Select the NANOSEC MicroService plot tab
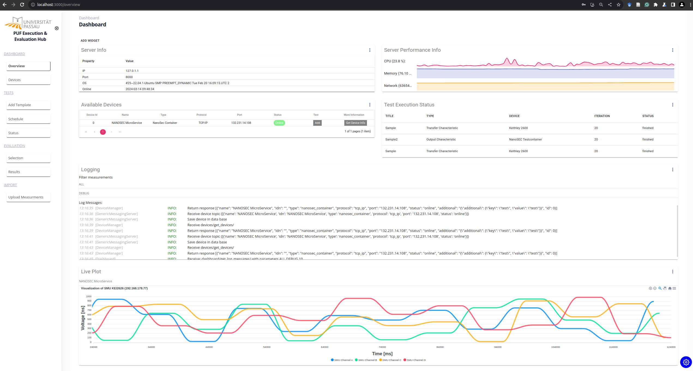This screenshot has width=693, height=371. [95, 281]
